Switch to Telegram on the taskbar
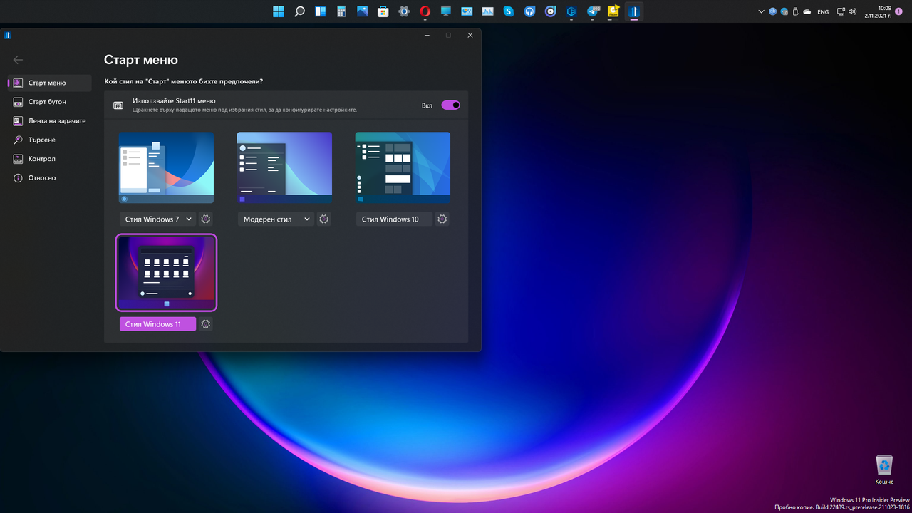 tap(593, 11)
